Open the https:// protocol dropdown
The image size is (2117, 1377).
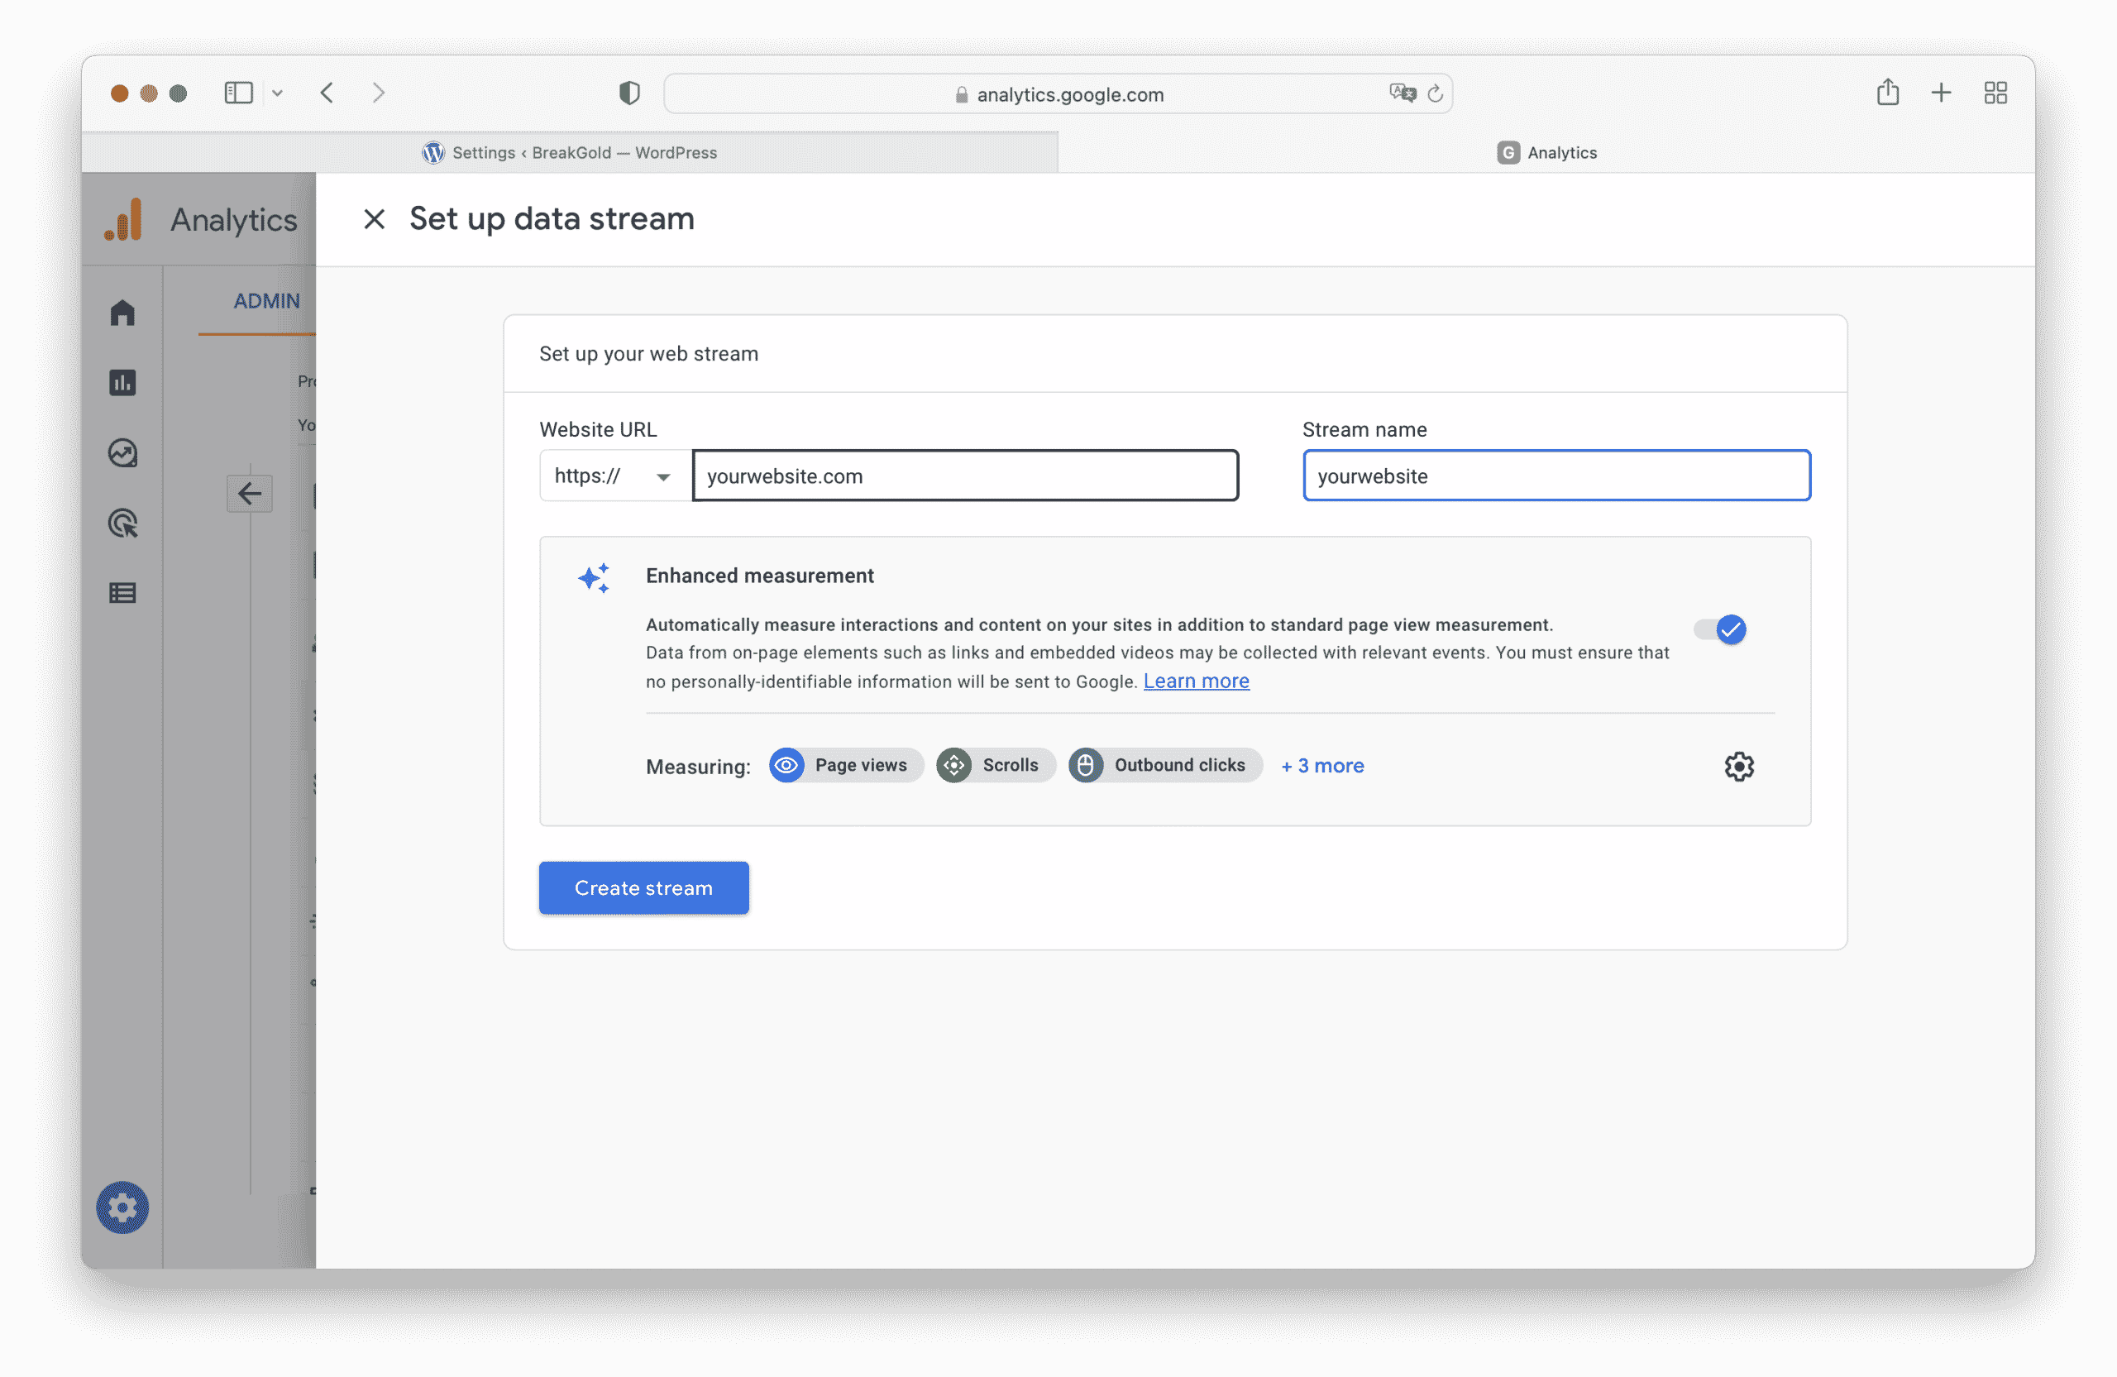click(x=614, y=476)
